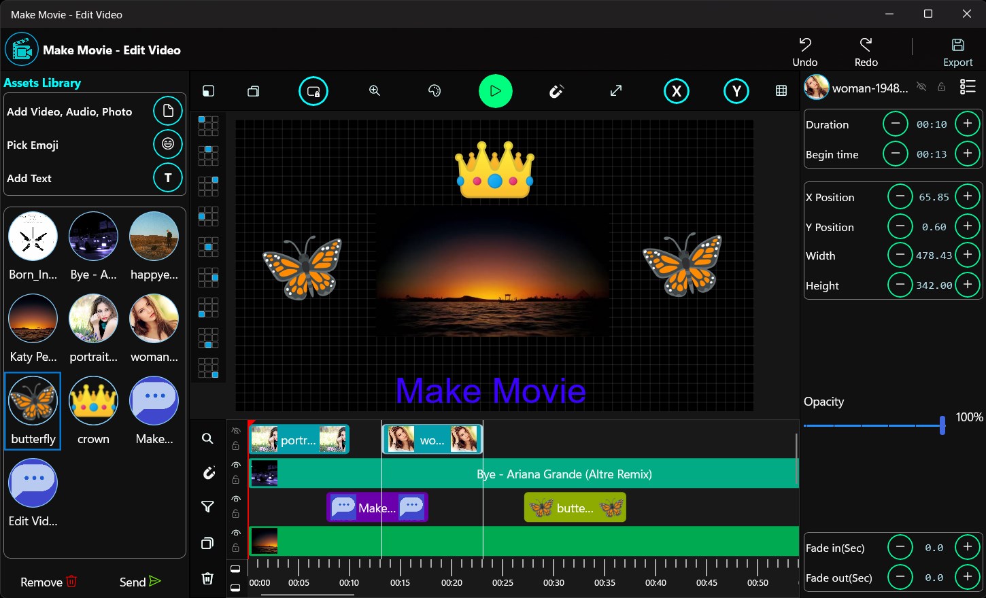The width and height of the screenshot is (986, 598).
Task: Click the trash icon beside the timeline
Action: 207,578
